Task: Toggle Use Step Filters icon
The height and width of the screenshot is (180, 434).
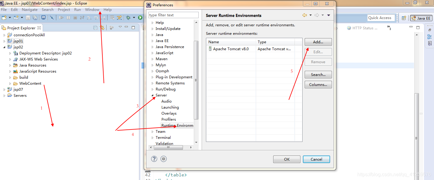Action: pos(119,18)
